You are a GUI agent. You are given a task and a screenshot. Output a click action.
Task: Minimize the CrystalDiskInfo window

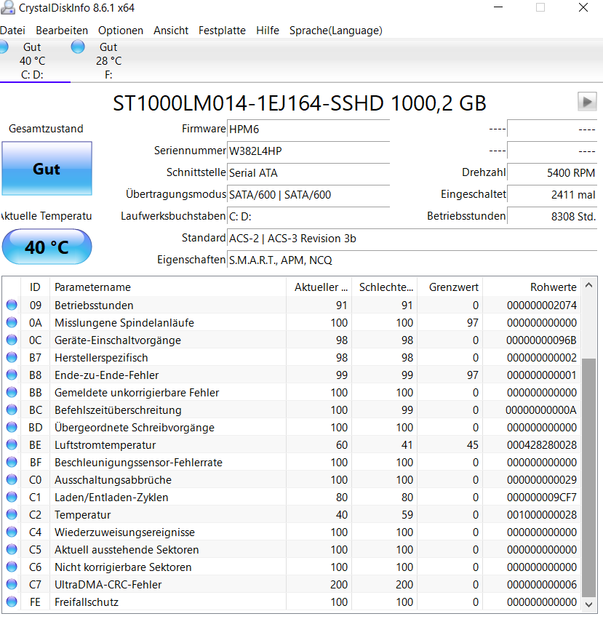pos(498,7)
